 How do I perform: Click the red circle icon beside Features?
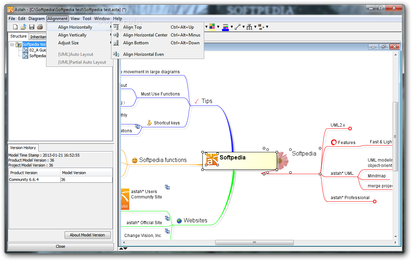coord(334,142)
